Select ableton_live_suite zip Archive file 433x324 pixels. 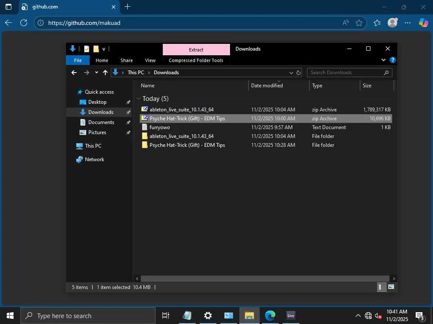(266, 110)
